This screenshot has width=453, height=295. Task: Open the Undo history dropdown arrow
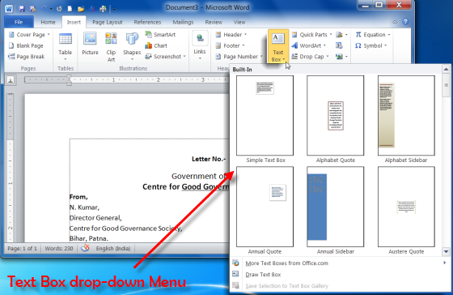(51, 9)
